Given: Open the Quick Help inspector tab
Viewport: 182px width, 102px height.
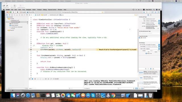Looking at the screenshot, I should coord(151,15).
